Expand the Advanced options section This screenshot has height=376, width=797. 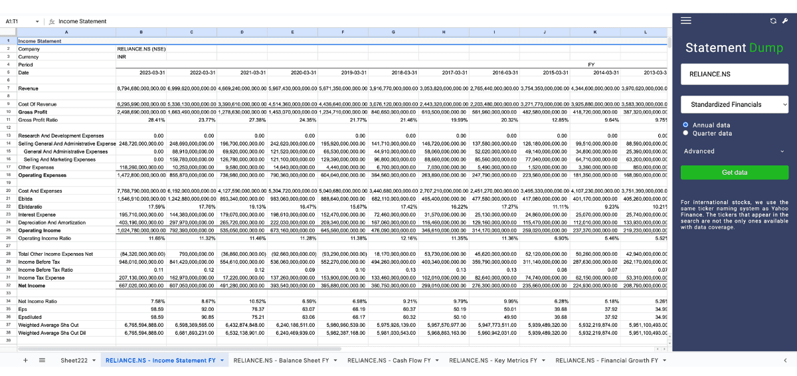click(734, 151)
